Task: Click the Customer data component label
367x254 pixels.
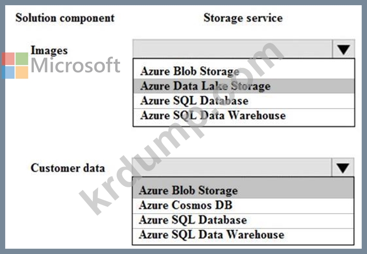Action: point(67,168)
